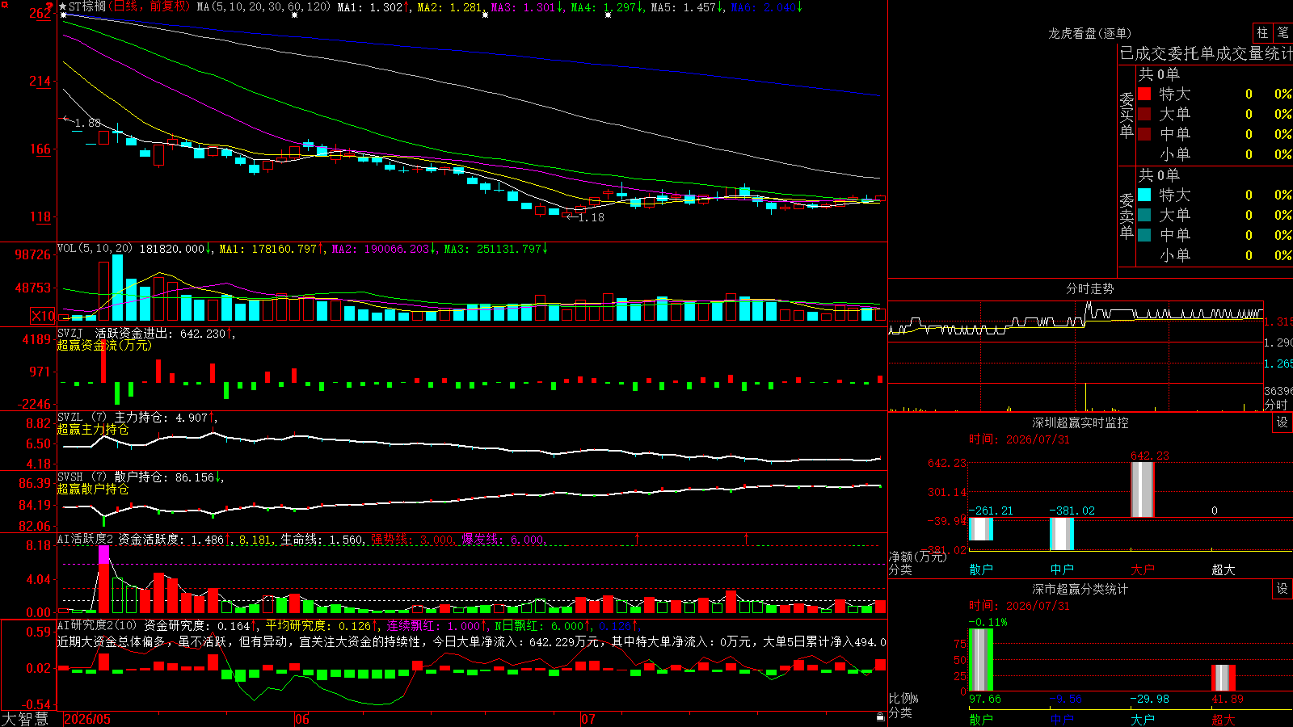Screen dimensions: 1293x727
Task: Open 设 settings for 深市超赢分类统计
Action: (x=1282, y=589)
